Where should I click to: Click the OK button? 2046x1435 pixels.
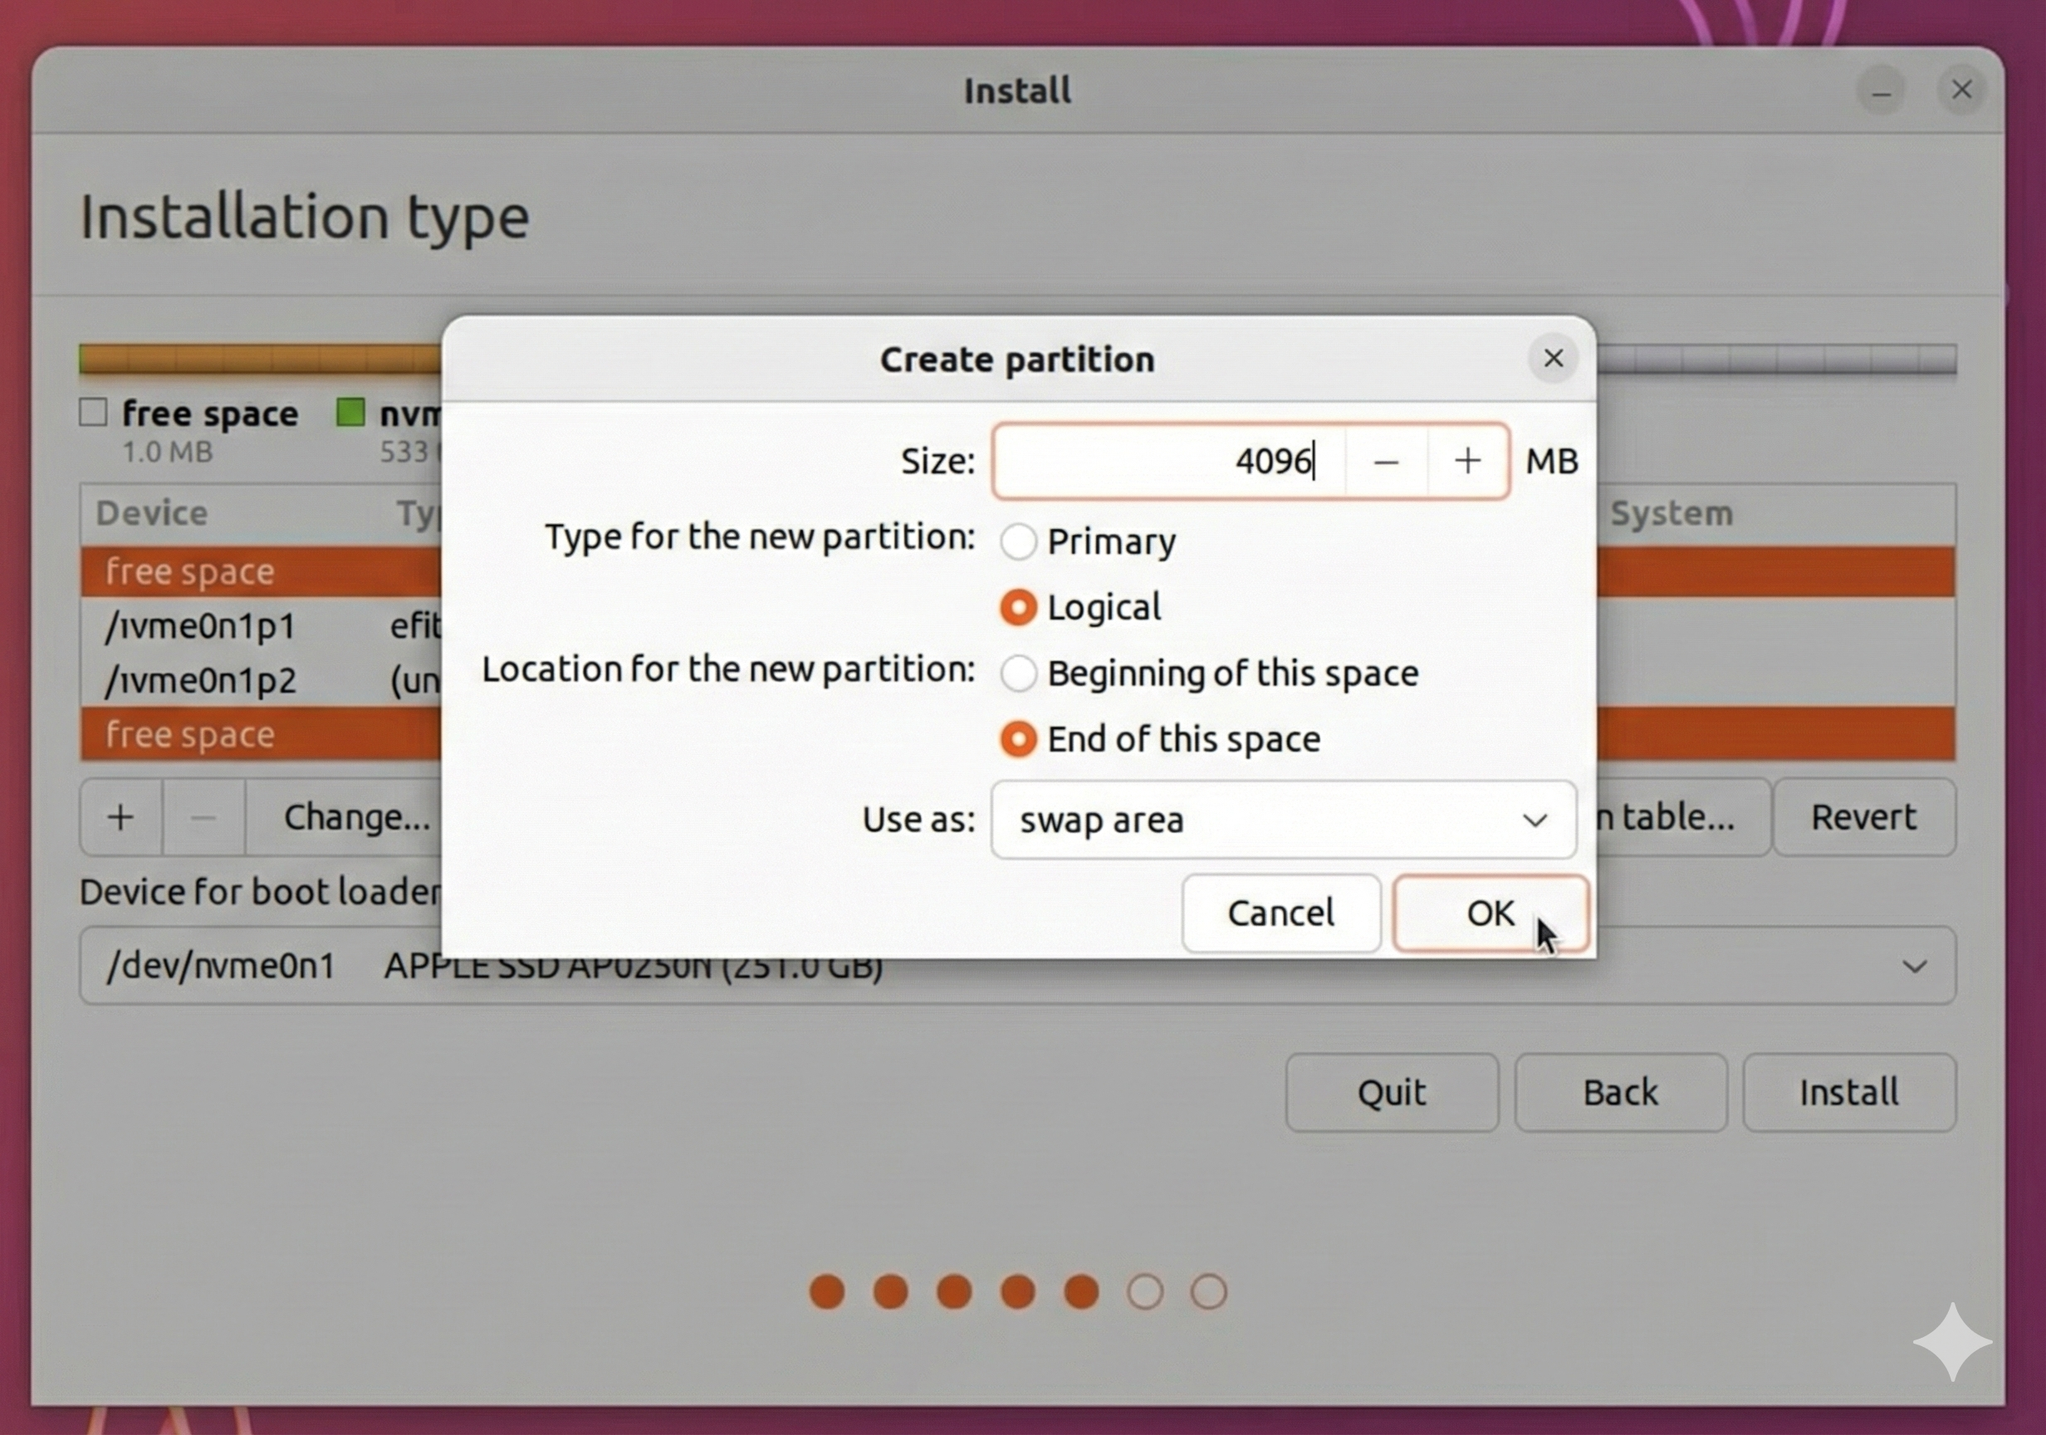(1489, 913)
